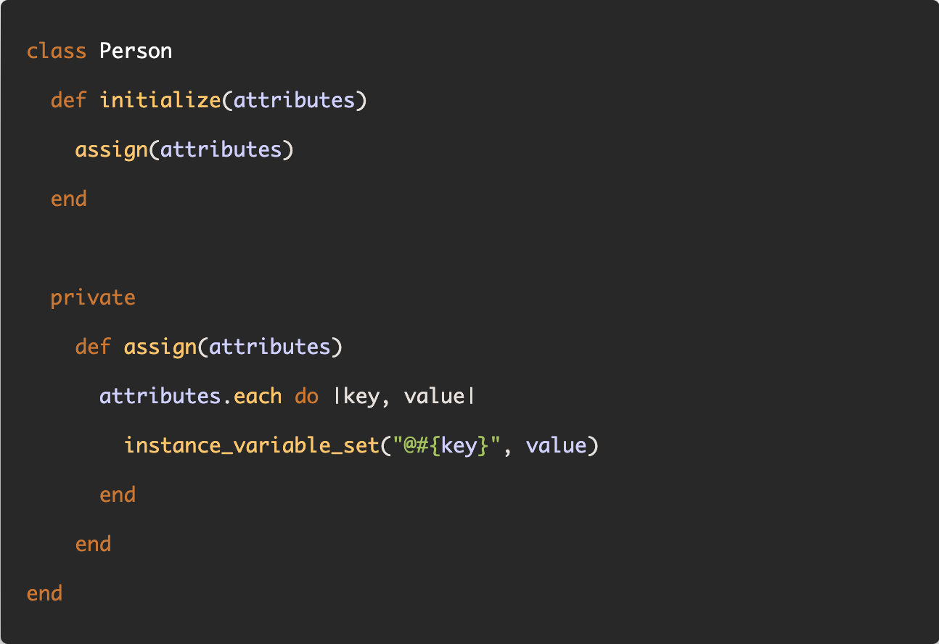Click the Person class name
Screen dimensions: 939x644
coord(136,51)
